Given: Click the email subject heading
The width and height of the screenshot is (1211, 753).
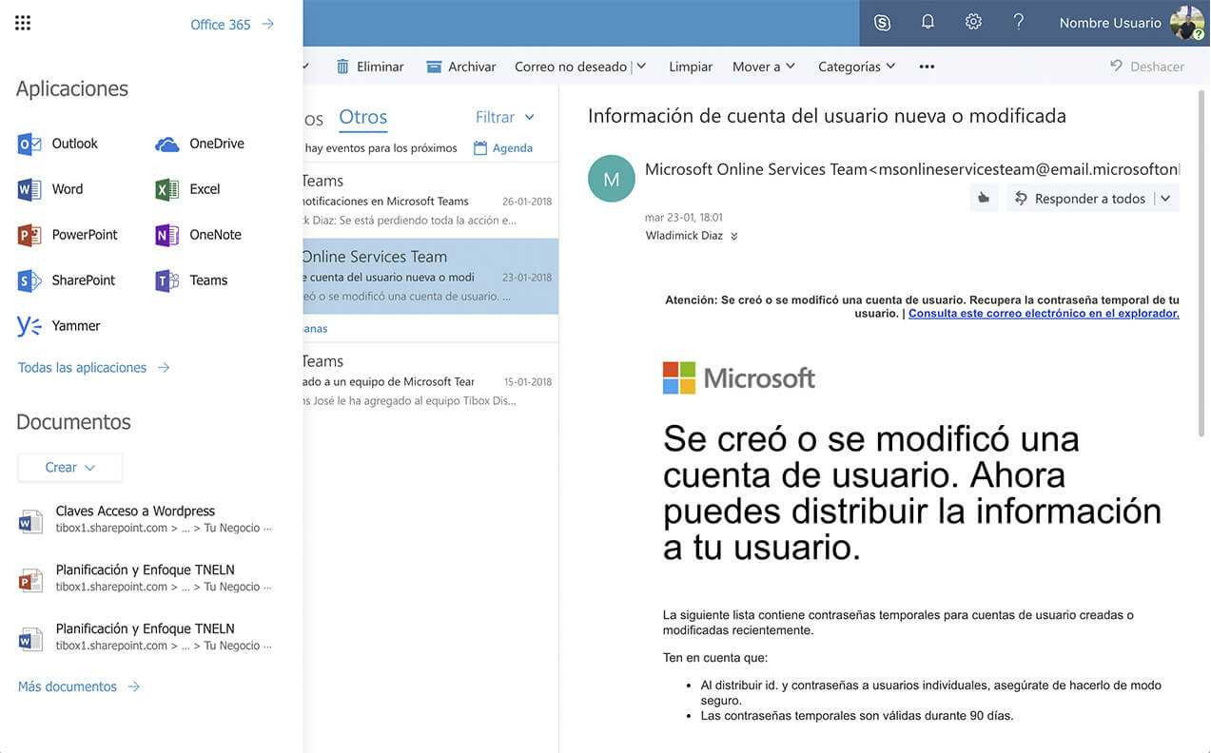Looking at the screenshot, I should point(827,116).
